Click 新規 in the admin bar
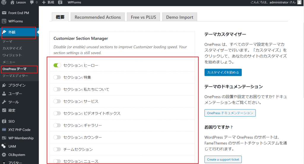This screenshot has width=304, height=164. click(x=51, y=2)
